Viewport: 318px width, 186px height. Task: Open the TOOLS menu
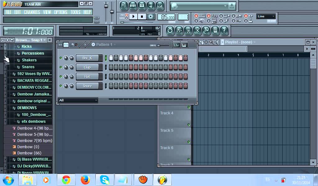(x=75, y=12)
